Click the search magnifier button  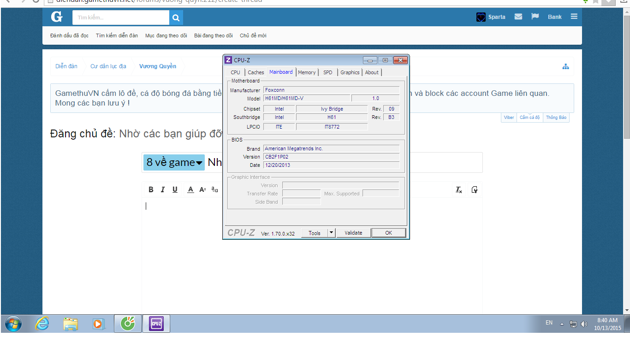coord(176,18)
